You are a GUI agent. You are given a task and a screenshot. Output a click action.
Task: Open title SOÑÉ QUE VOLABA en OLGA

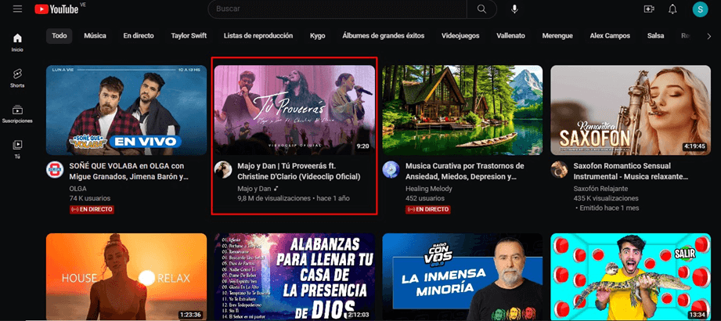(128, 171)
